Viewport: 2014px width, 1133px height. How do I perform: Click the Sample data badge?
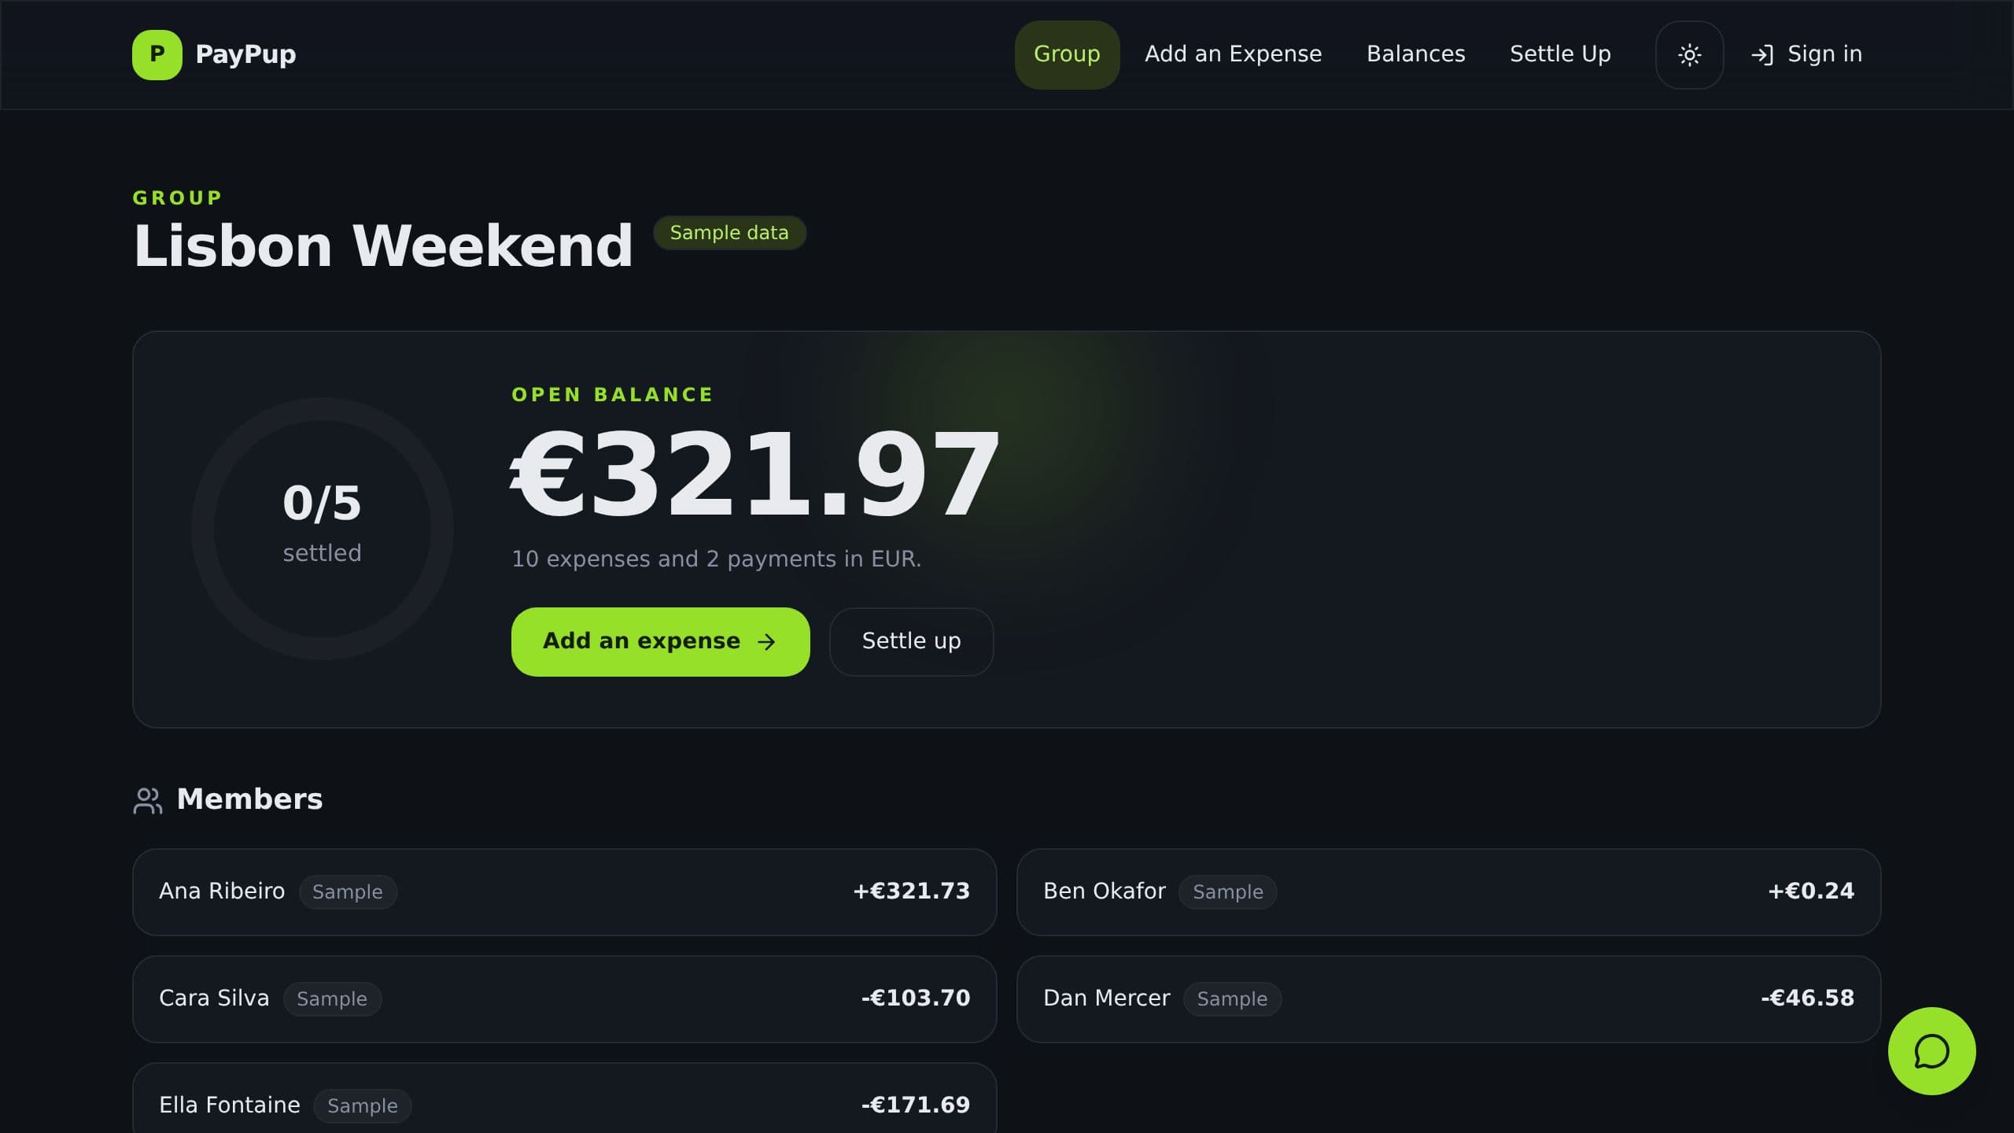click(729, 233)
